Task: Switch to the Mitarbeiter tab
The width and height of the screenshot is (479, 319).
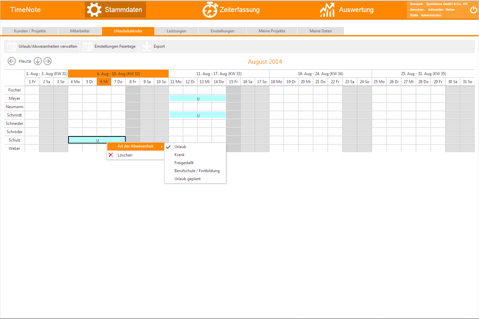Action: [x=80, y=31]
